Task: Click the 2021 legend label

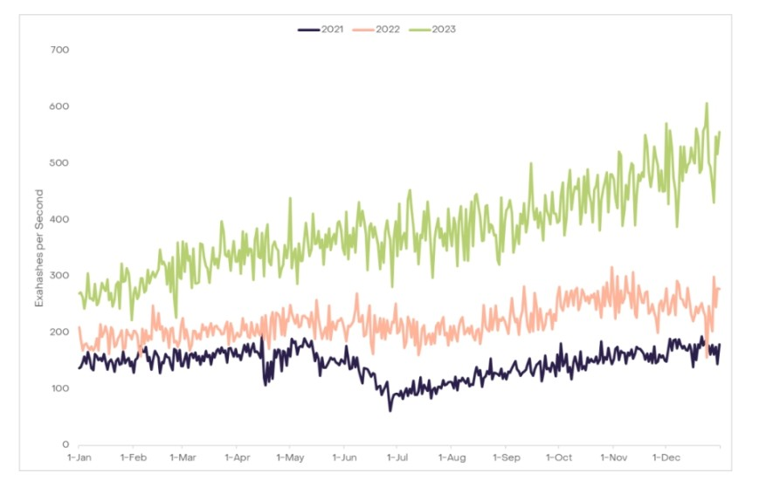Action: pos(332,30)
